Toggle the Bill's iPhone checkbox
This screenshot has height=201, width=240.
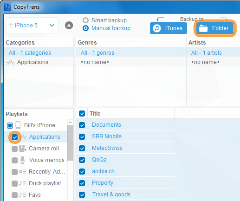pos(10,125)
